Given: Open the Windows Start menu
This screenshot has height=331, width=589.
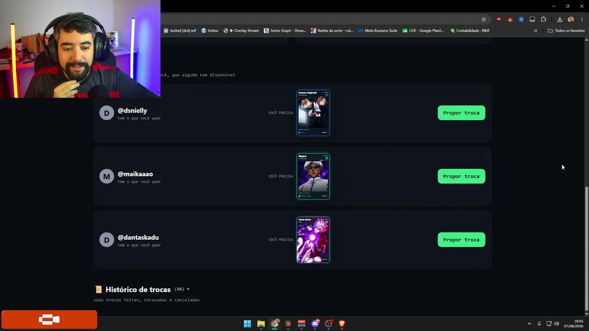Looking at the screenshot, I should point(247,324).
